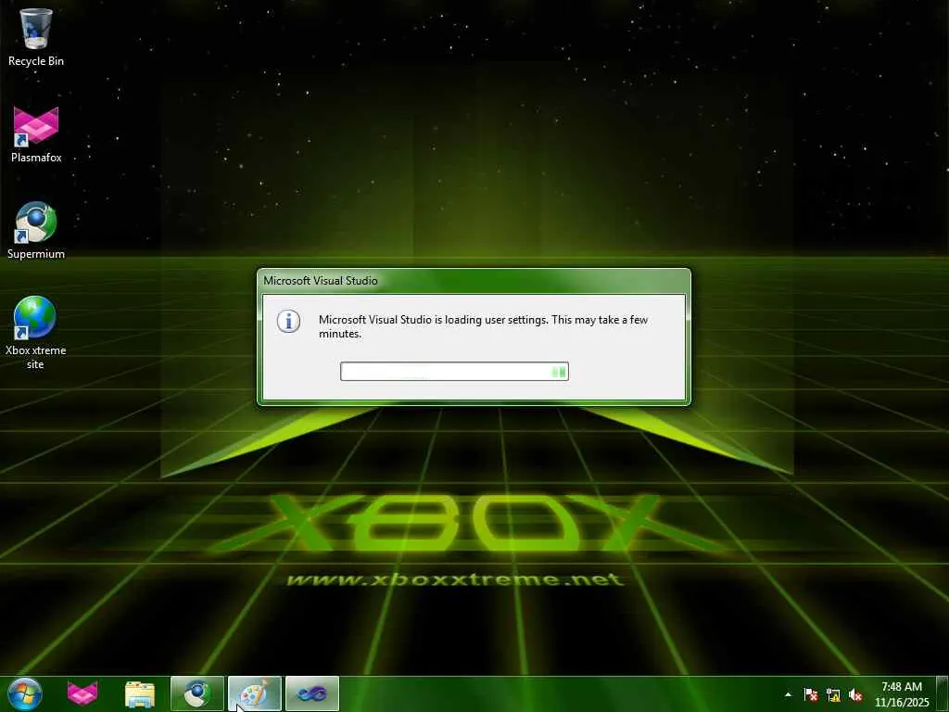Click the loading user settings message text

pos(483,326)
